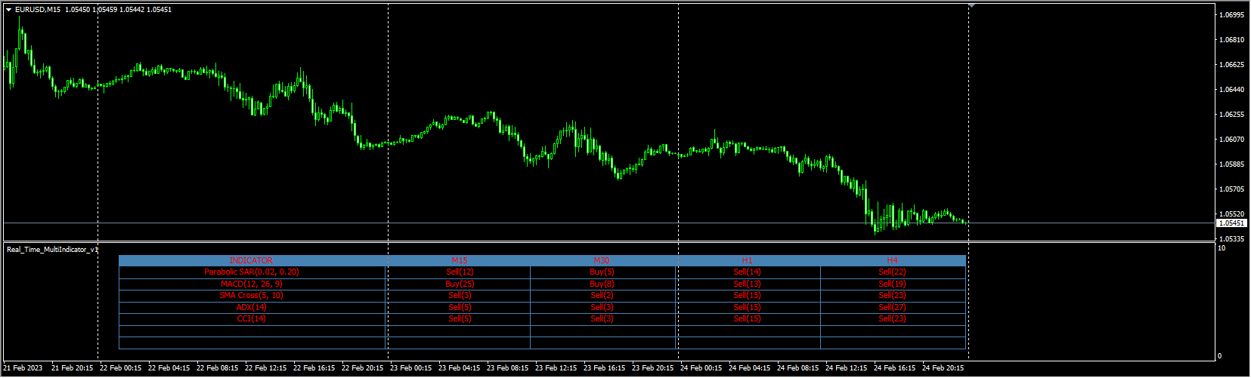Click SMA Cross H1 cell Sell(15)

[748, 295]
